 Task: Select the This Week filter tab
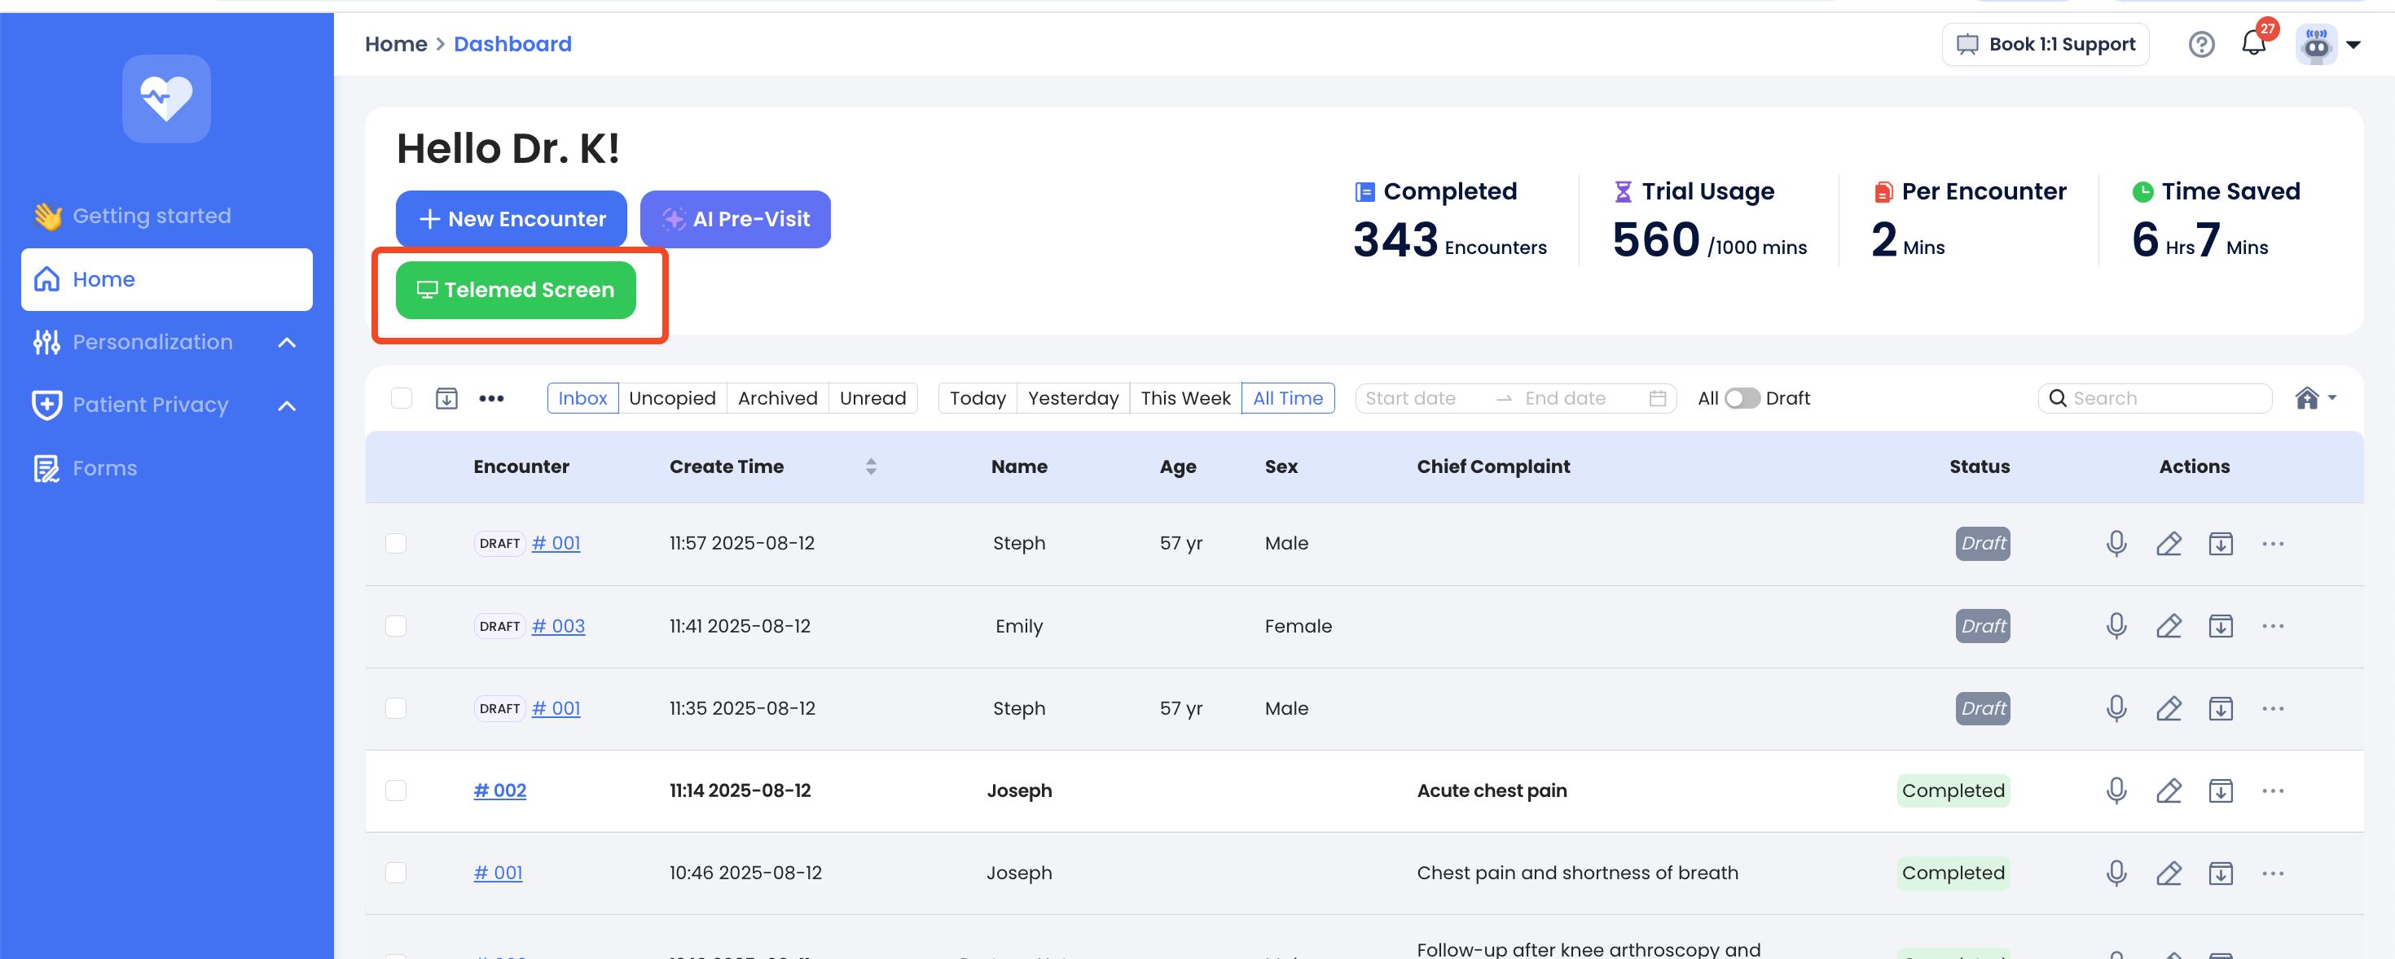pyautogui.click(x=1184, y=399)
